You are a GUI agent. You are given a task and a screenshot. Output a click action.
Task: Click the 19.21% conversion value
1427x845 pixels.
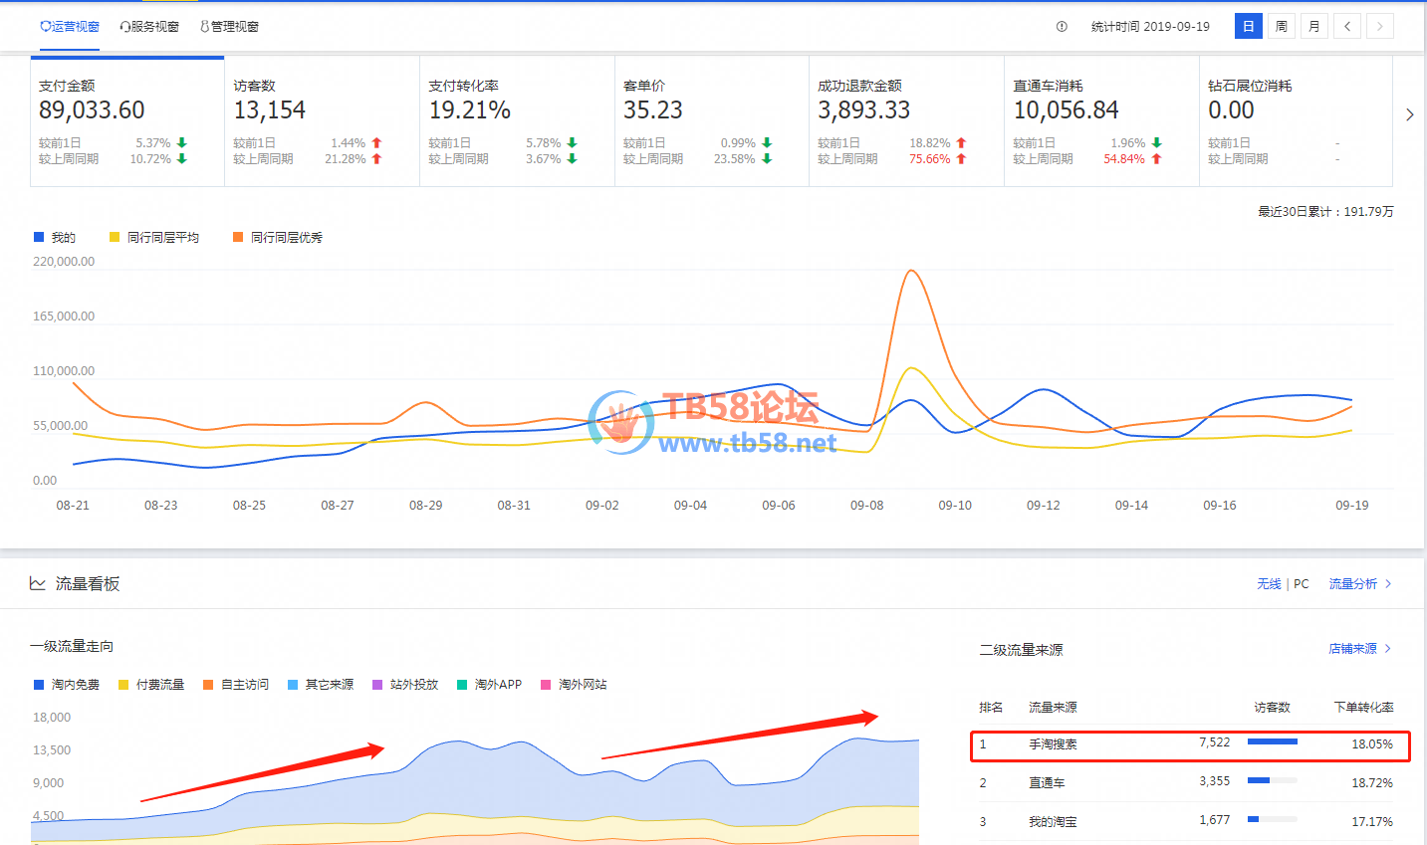469,110
